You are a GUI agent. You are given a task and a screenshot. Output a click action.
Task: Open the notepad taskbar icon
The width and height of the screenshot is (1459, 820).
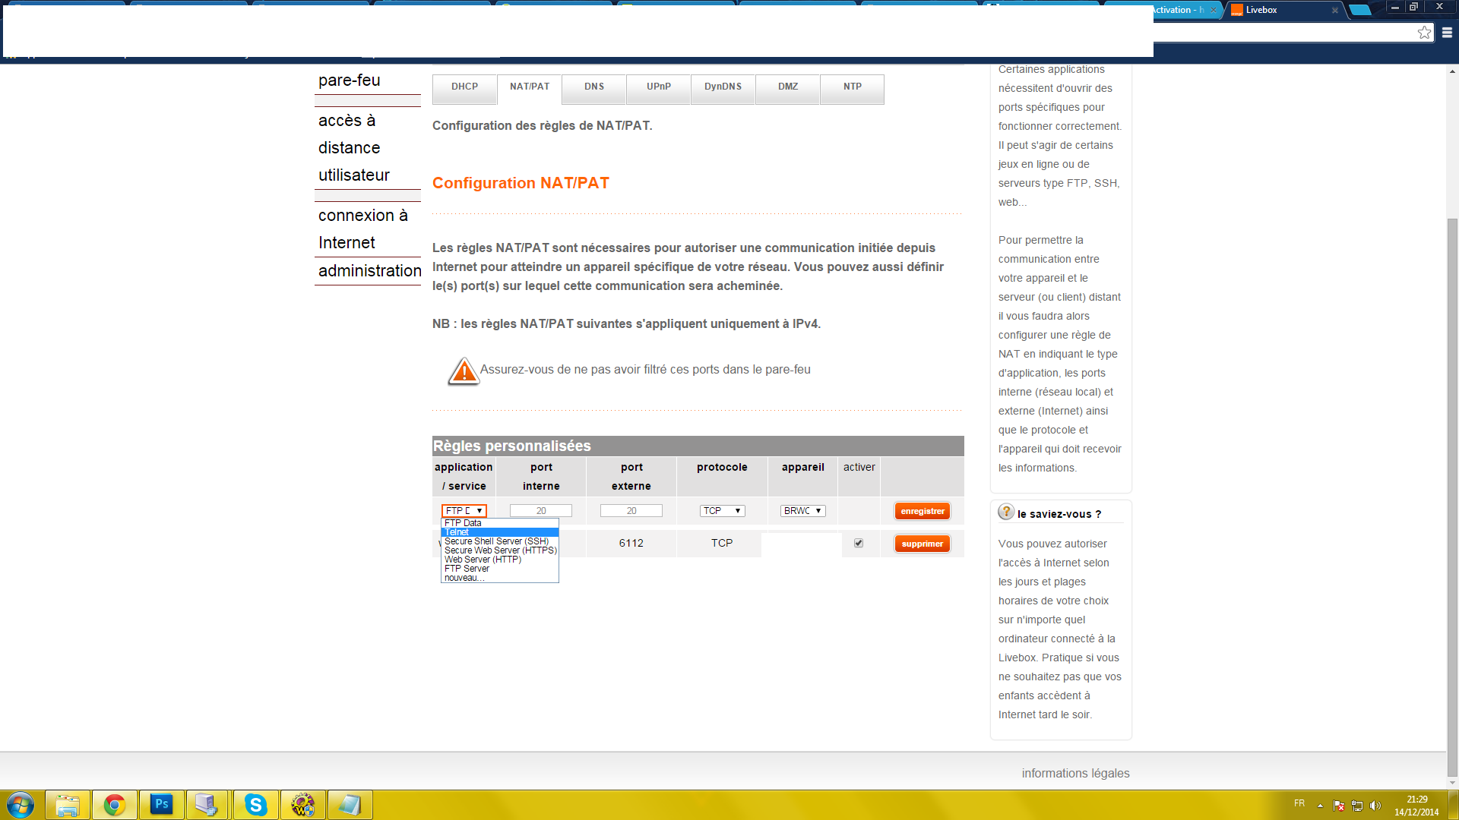tap(350, 805)
